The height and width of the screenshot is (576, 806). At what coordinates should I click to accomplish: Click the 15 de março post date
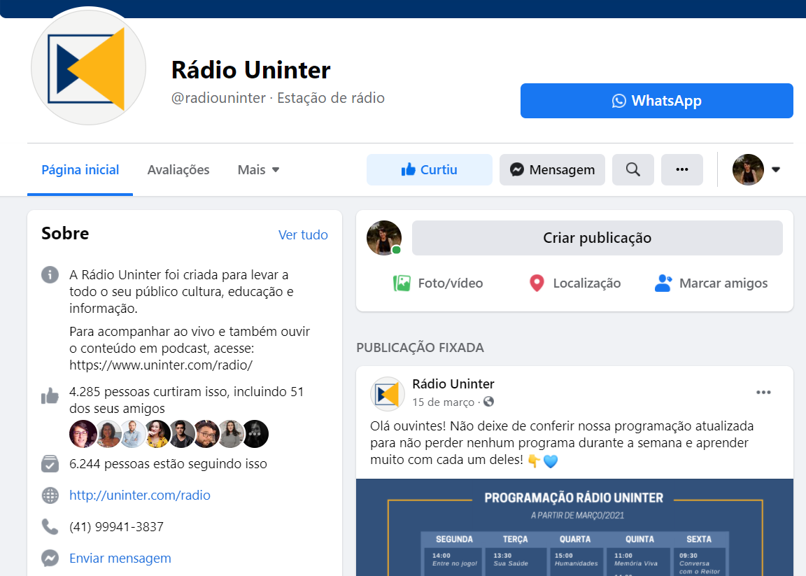444,402
